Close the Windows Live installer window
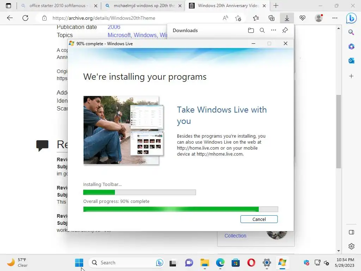The height and width of the screenshot is (271, 361). coord(286,43)
